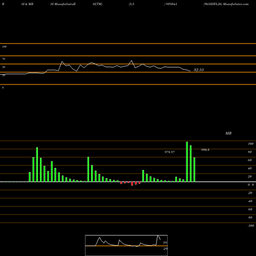Screen dimensions: 256x256
Task: Click the peak of the RSI line
Action: pos(132,60)
